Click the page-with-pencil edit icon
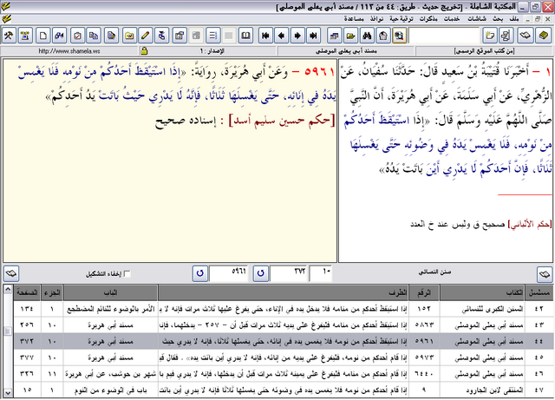Screen dimensions: 555x400 tap(111, 36)
